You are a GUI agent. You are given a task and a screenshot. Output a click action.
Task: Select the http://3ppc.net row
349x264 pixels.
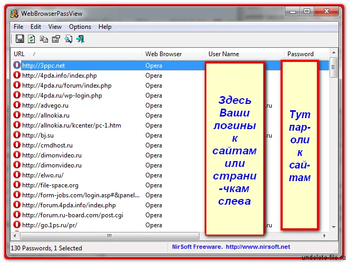click(x=169, y=66)
